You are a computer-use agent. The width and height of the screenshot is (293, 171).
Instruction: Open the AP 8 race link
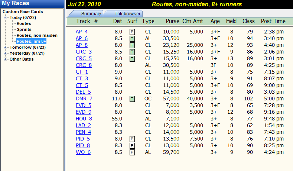tap(82, 45)
